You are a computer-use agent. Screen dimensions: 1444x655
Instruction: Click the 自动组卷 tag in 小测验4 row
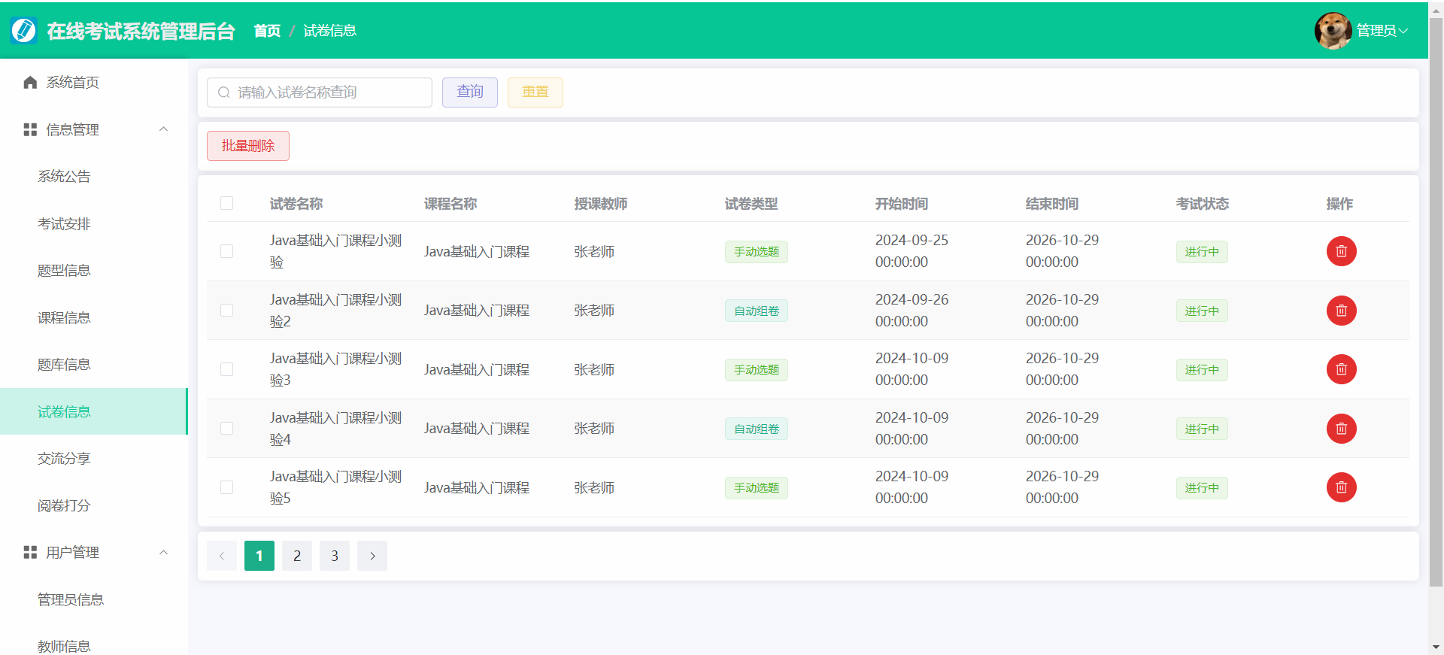tap(757, 429)
